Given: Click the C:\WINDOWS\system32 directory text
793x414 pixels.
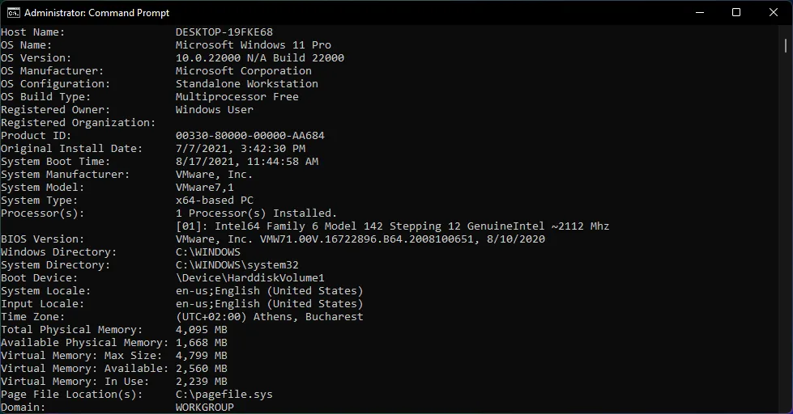Looking at the screenshot, I should tap(237, 265).
